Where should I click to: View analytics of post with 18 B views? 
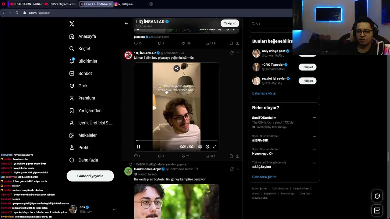coord(210,156)
